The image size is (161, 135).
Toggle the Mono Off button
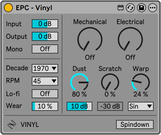point(45,49)
